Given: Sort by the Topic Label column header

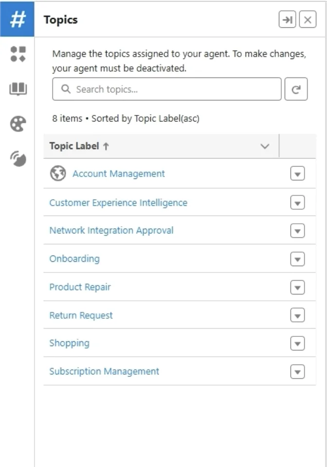Looking at the screenshot, I should [79, 146].
